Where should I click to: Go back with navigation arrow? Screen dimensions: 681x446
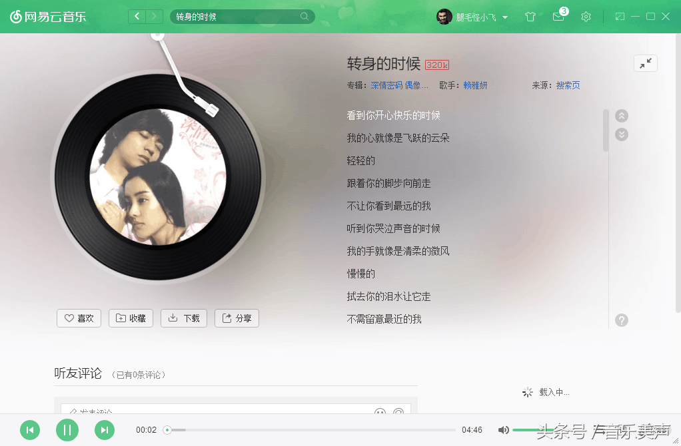tap(137, 17)
